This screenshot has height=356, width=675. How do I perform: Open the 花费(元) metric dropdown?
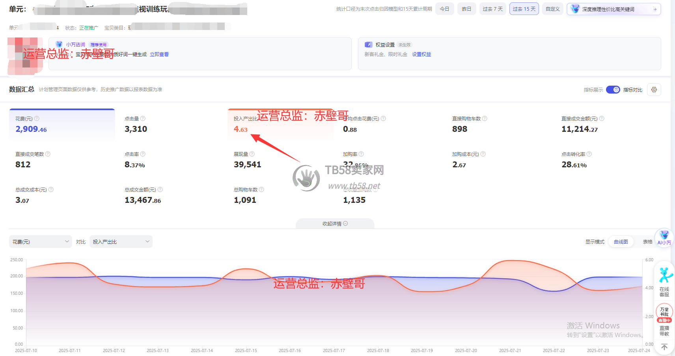pos(40,242)
